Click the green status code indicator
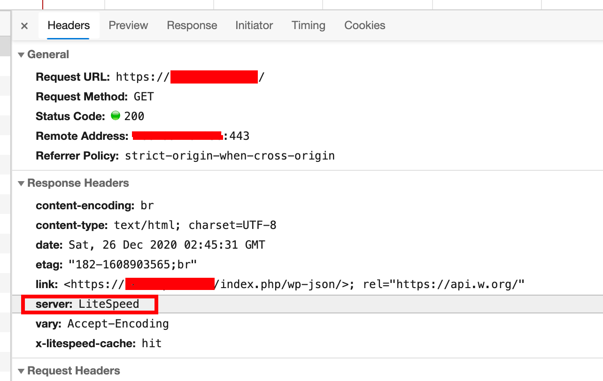603x381 pixels. [116, 116]
